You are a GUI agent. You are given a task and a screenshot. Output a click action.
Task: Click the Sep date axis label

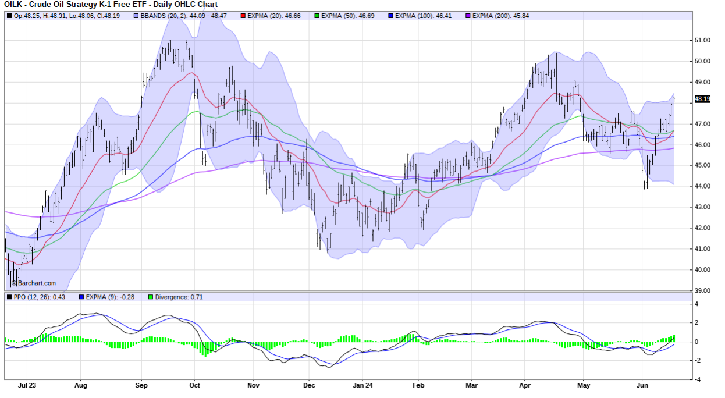click(x=141, y=385)
